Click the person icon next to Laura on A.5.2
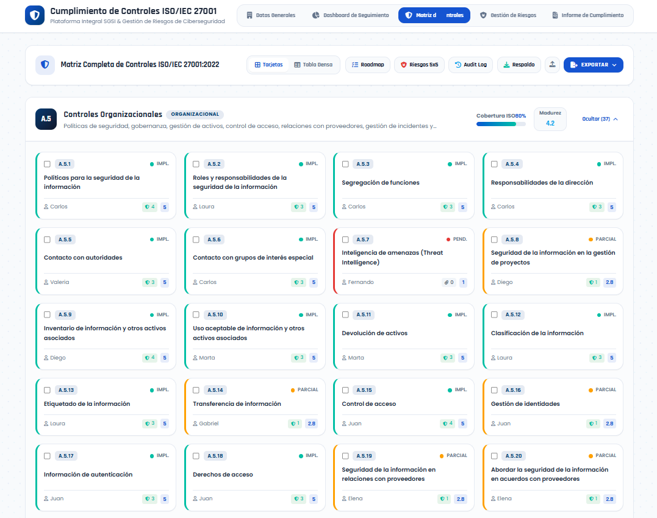Screen dimensions: 657x518 (x=195, y=207)
